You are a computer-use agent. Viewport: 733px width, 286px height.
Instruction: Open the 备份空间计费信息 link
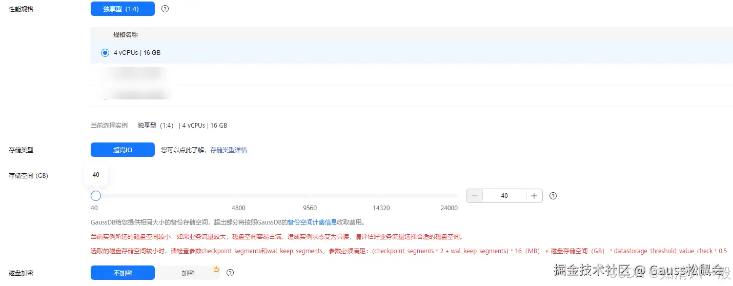point(312,222)
